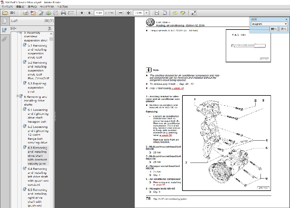
Task: Select bookmark 5.1 Removing suspension strut, Golf
Action: click(x=37, y=51)
